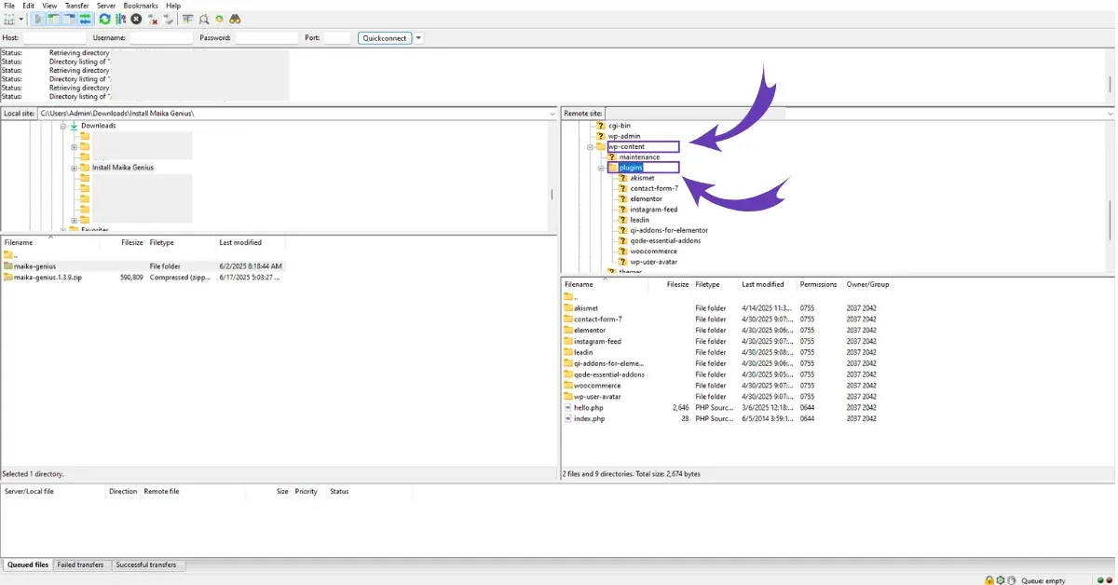Go to parent directory in remote list

[x=570, y=297]
